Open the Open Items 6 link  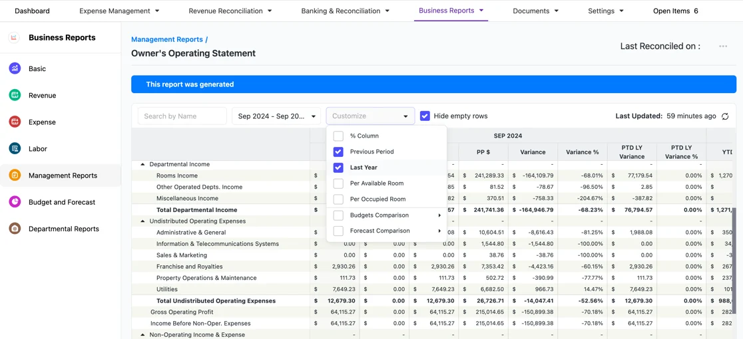pos(675,11)
